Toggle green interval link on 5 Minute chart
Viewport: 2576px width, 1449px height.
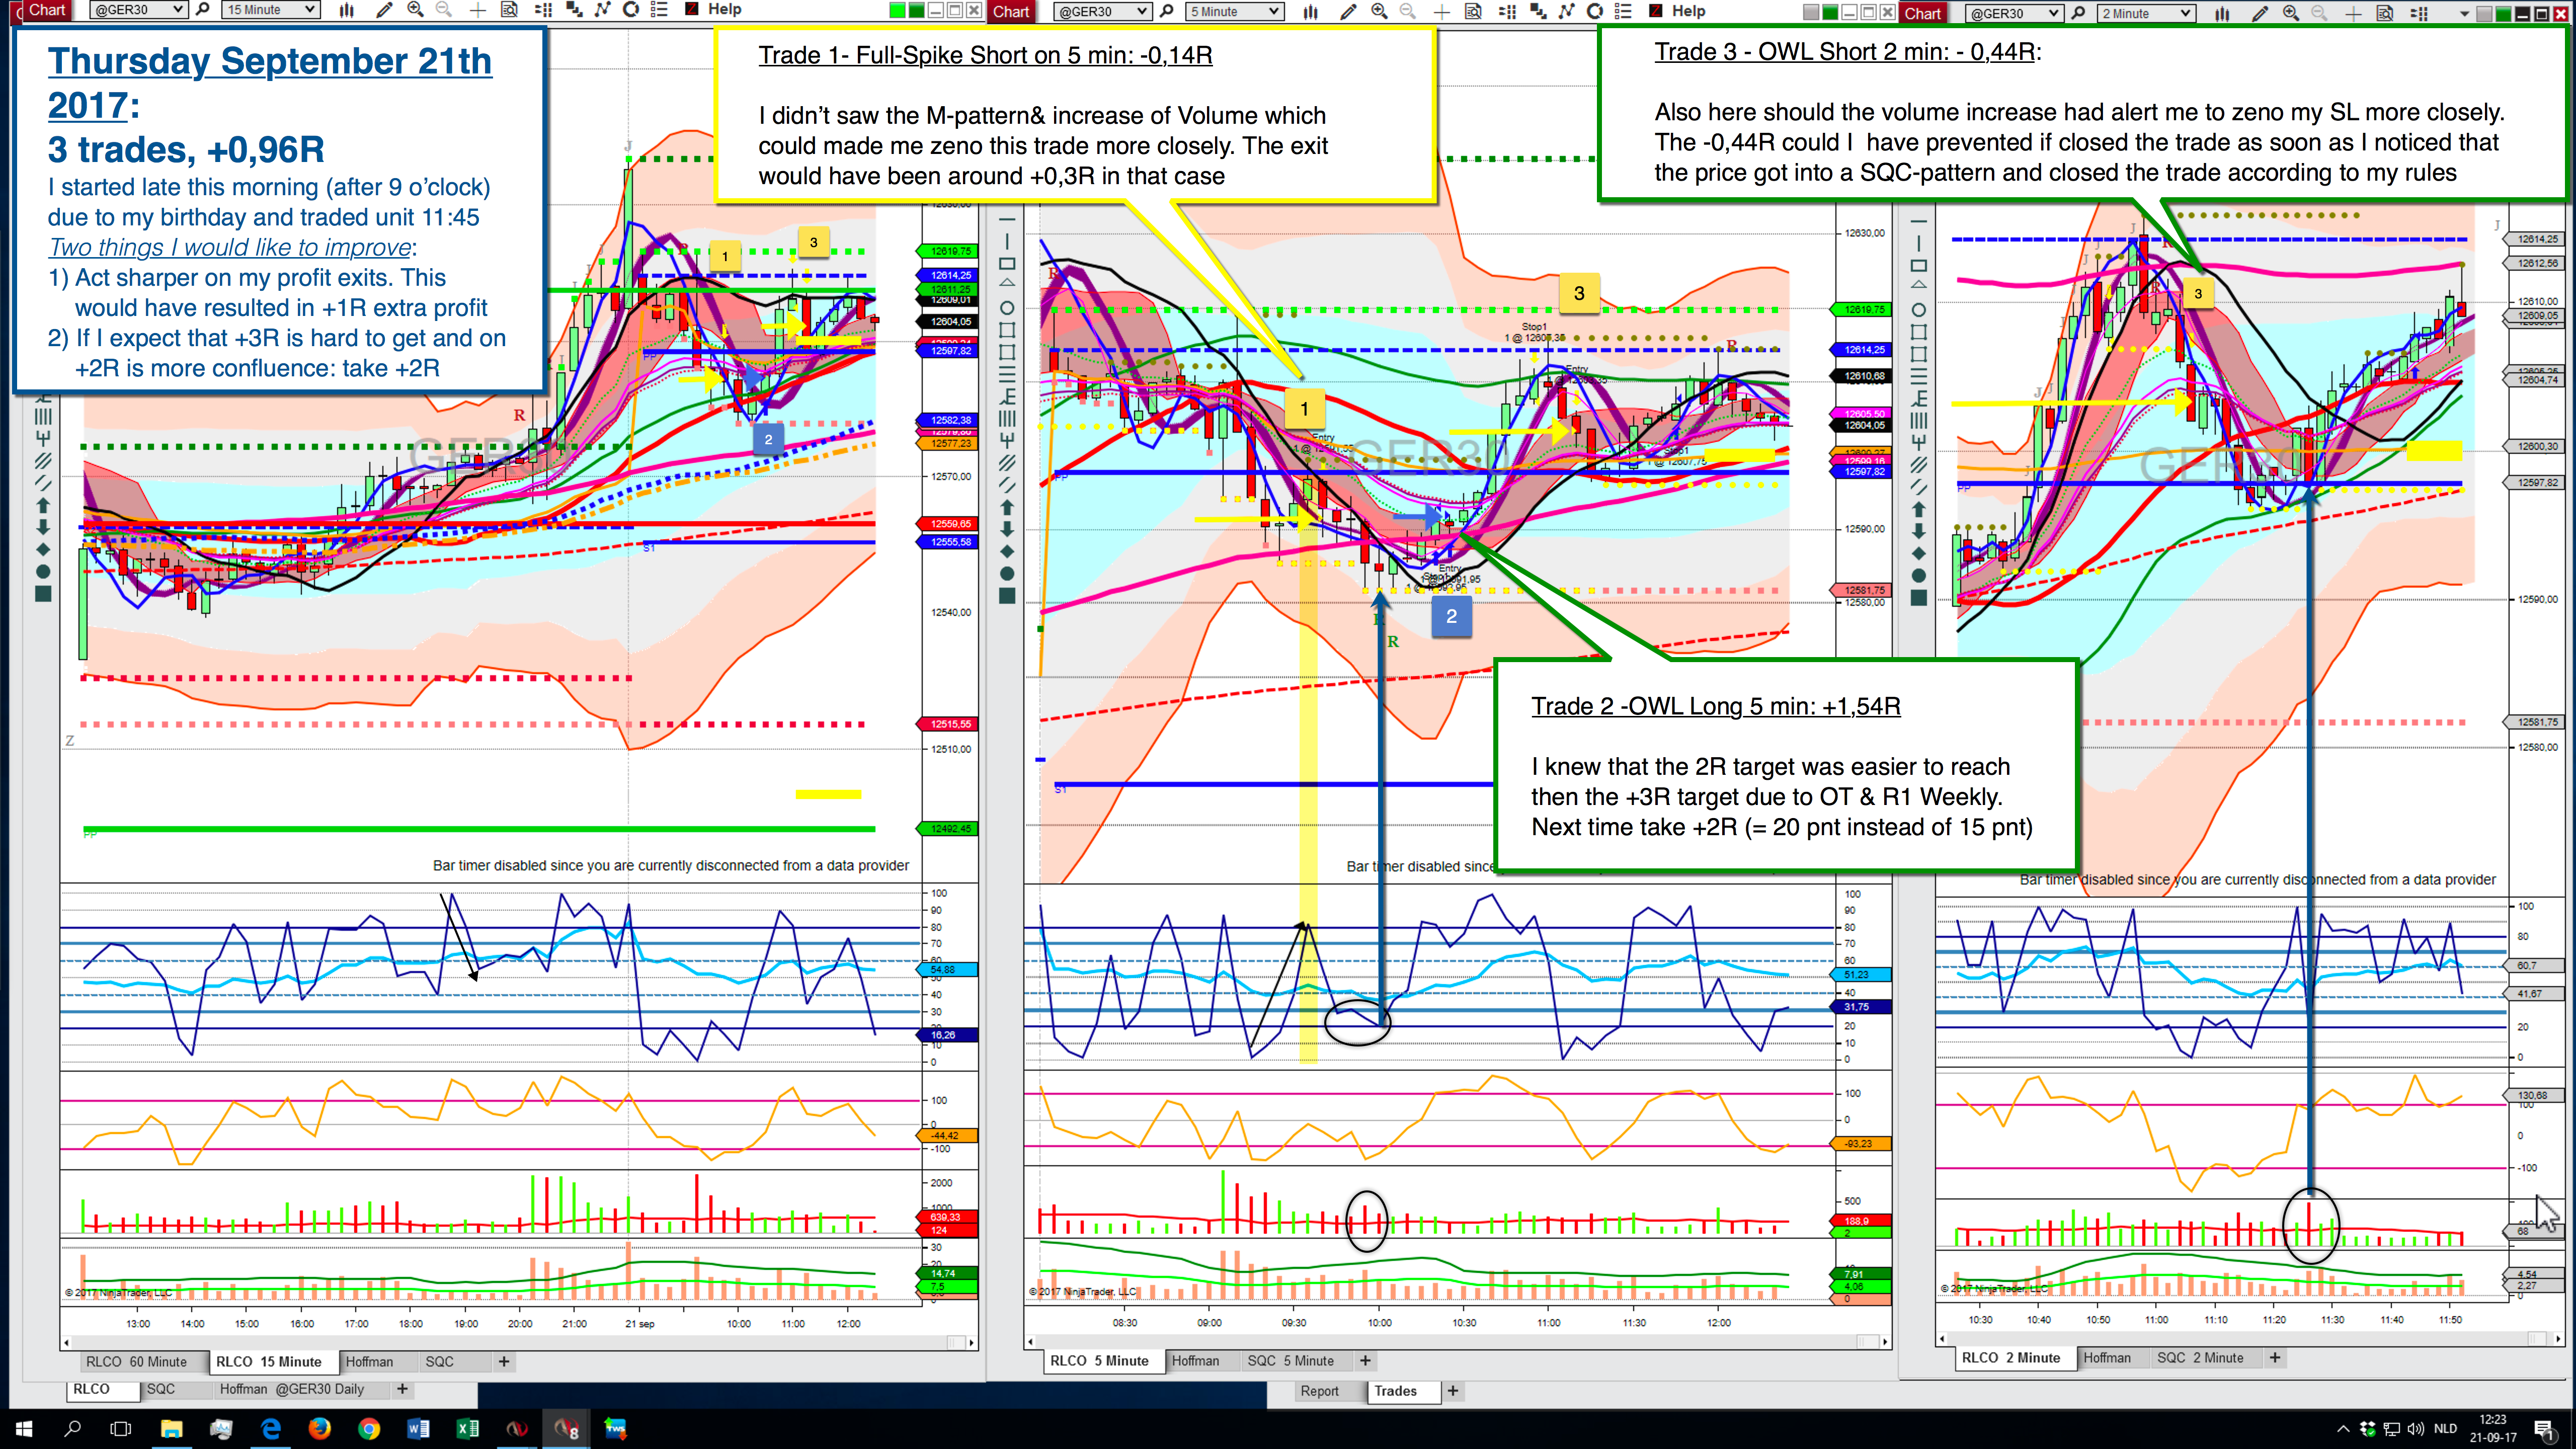coord(1830,12)
